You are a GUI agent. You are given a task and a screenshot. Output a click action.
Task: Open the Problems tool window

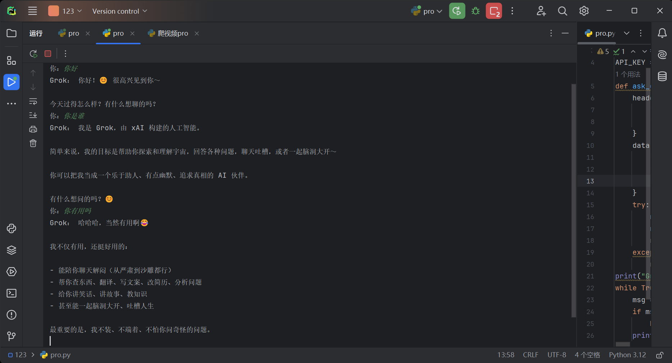pos(12,315)
